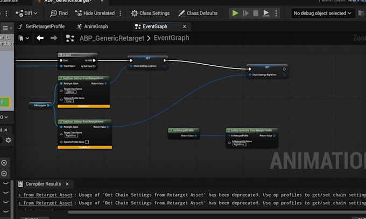The image size is (366, 219).
Task: Click the Exec input pin on Is Valid node
Action: pyautogui.click(x=61, y=60)
